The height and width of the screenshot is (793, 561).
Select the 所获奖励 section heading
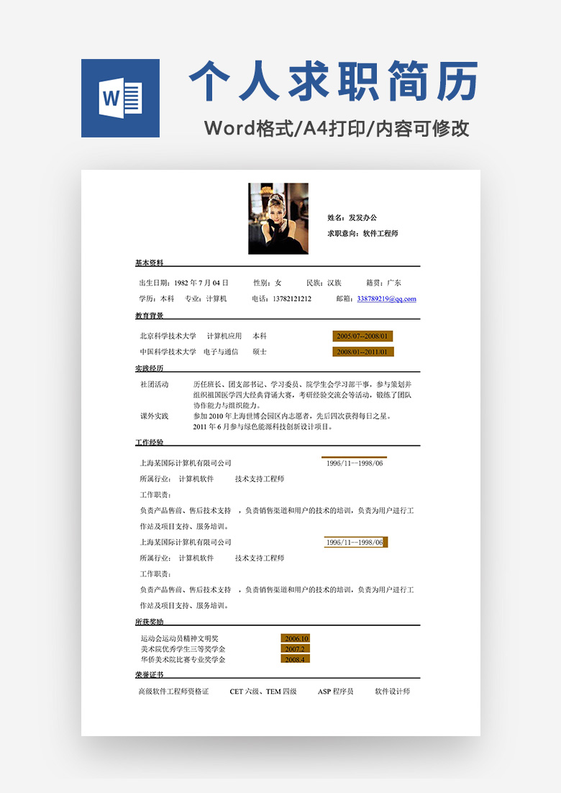pos(150,621)
